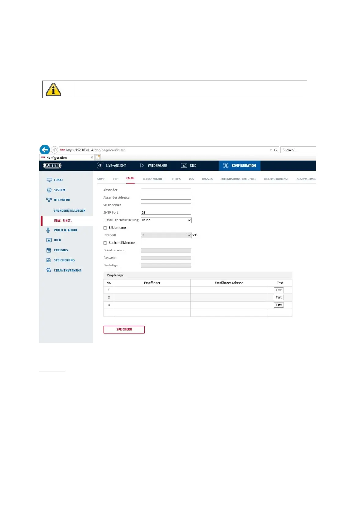This screenshot has width=364, height=516.
Task: Click the Wiedergabe play icon
Action: pos(142,165)
